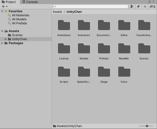Select the Scripts folder

tap(64, 72)
